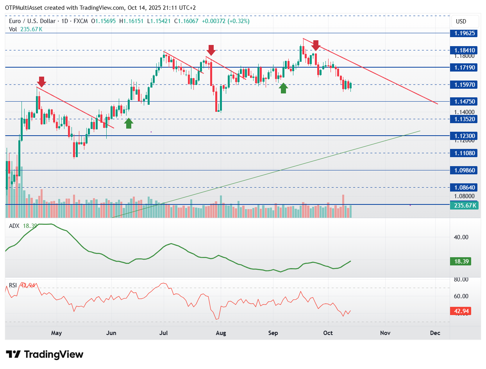Click the 1.12000 price scale value
The height and width of the screenshot is (369, 486).
point(464,140)
